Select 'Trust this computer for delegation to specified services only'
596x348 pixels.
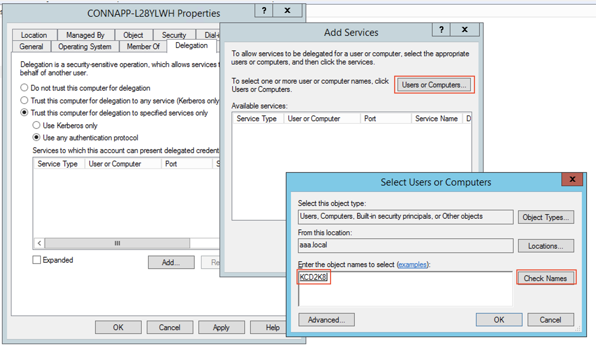[24, 112]
